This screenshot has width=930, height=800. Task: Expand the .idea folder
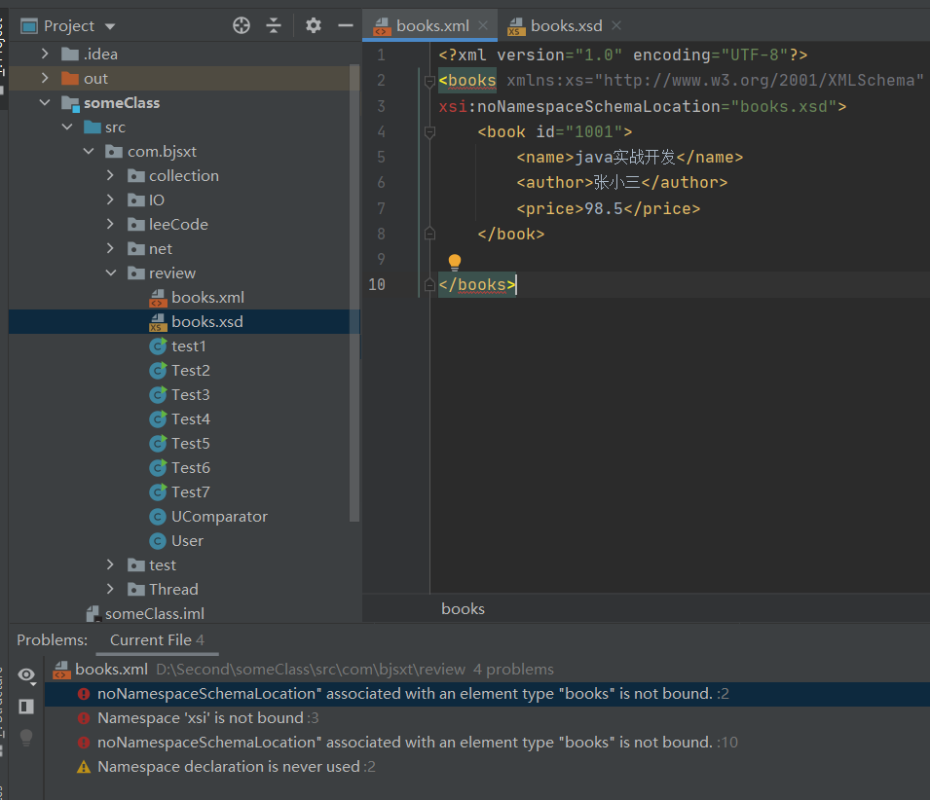tap(45, 54)
